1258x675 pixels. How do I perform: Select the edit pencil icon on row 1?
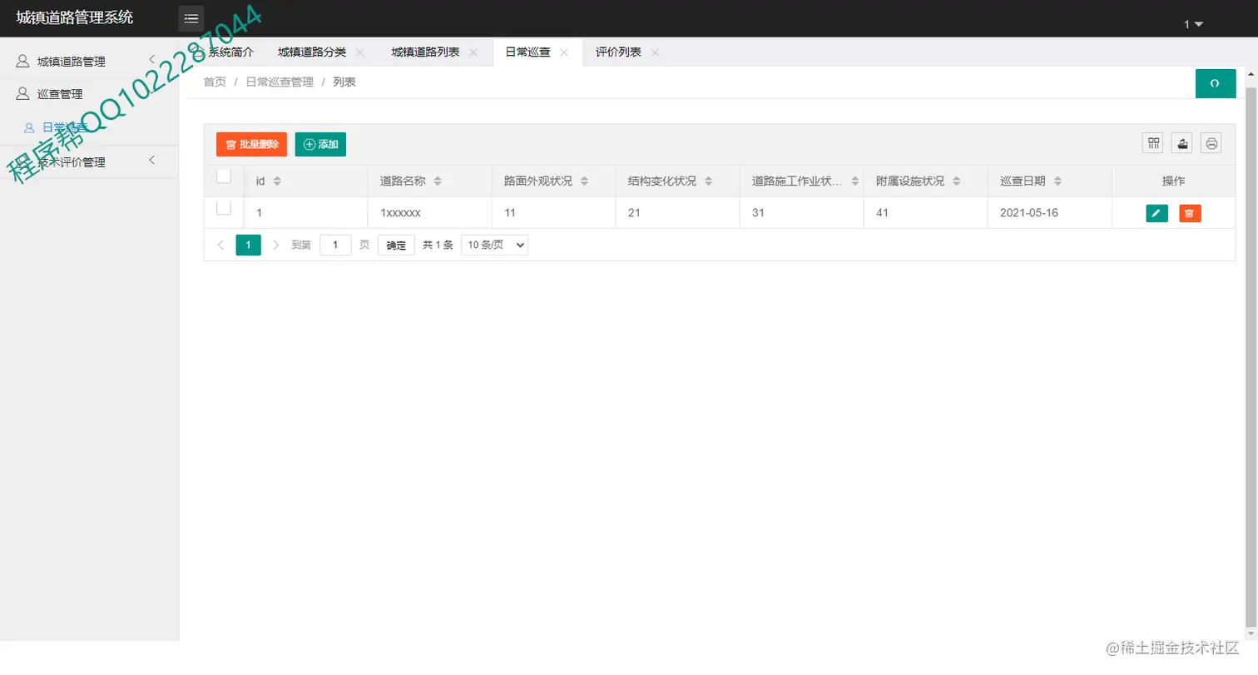tap(1156, 212)
